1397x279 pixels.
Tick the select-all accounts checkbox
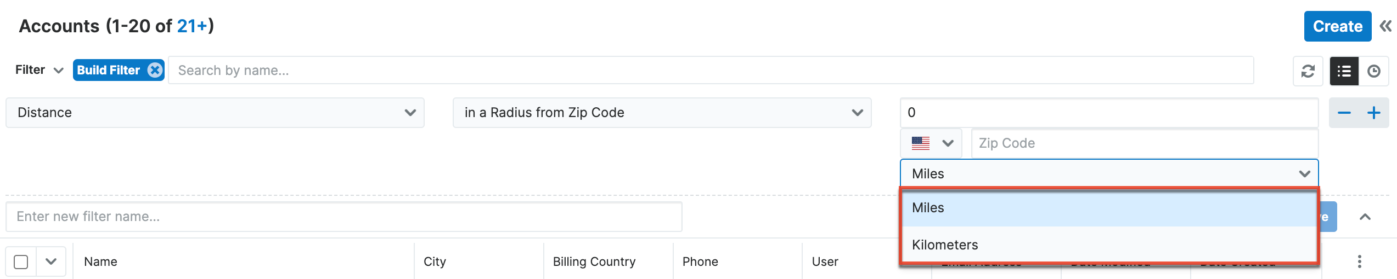[21, 262]
